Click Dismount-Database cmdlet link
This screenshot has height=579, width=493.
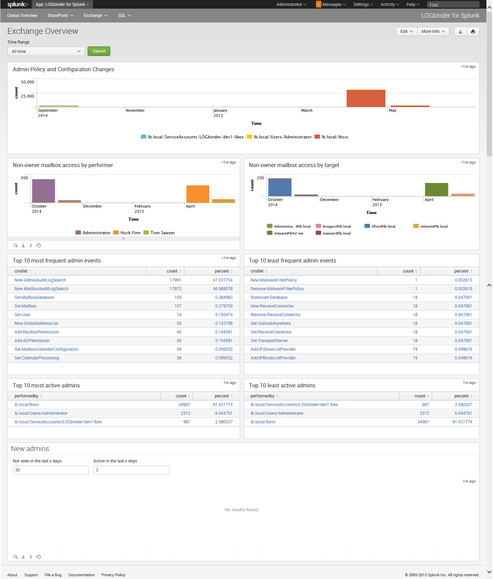pos(269,297)
